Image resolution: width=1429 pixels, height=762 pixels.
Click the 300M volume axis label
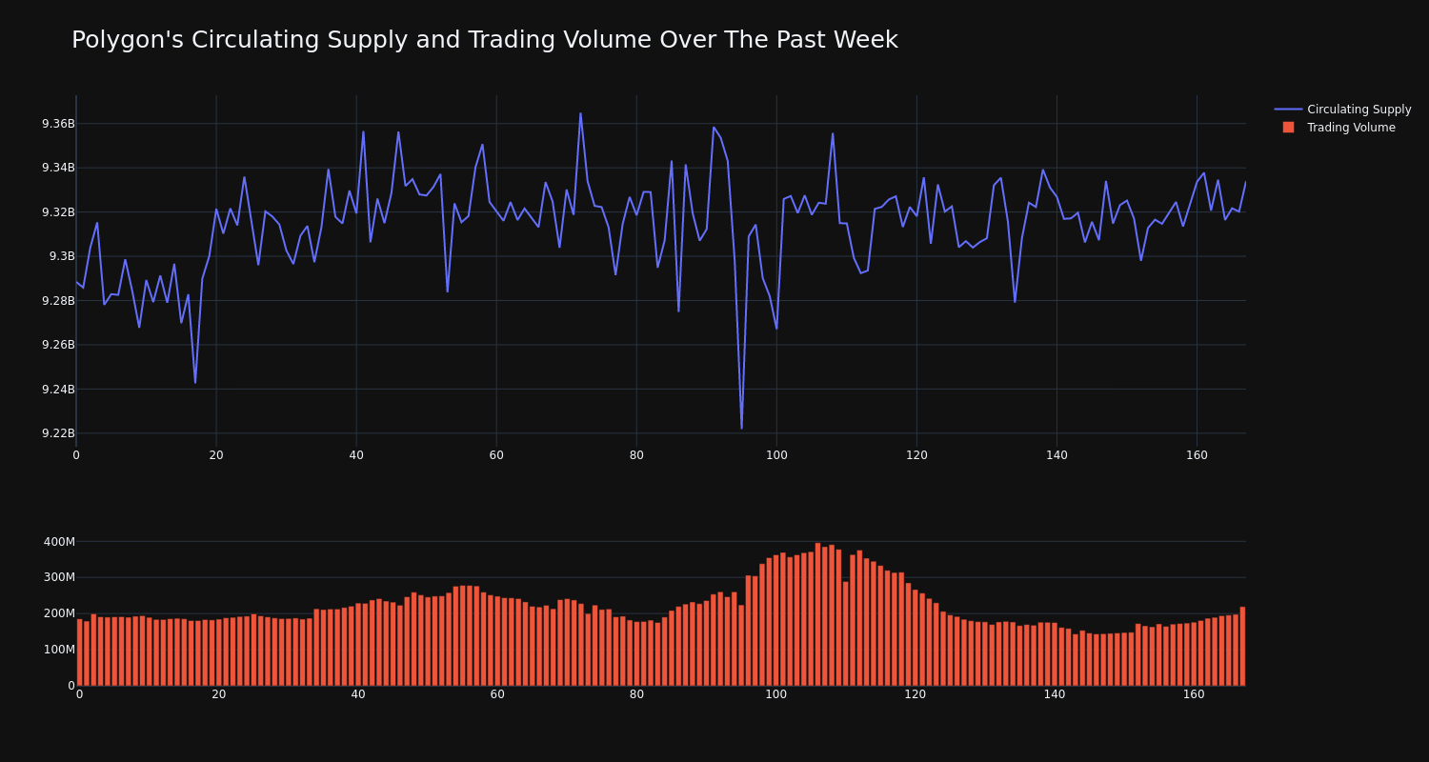click(x=59, y=577)
